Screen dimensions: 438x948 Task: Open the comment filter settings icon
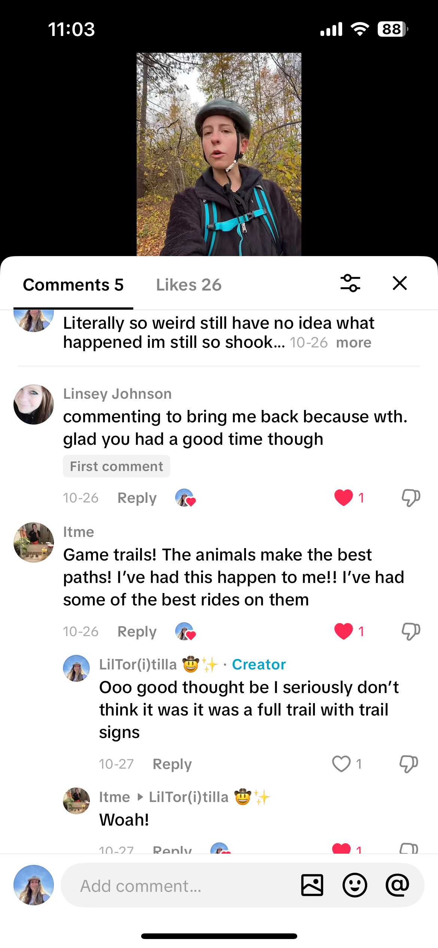(x=350, y=283)
